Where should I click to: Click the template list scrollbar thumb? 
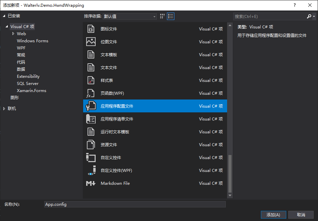click(x=230, y=174)
